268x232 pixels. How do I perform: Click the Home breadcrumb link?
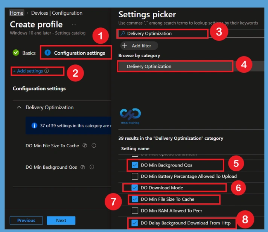click(x=17, y=13)
